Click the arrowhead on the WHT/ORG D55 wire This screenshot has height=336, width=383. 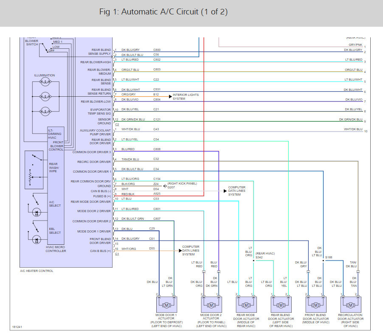click(180, 251)
